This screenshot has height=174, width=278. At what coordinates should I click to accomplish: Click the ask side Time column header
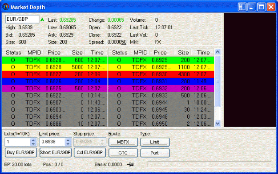(203, 52)
